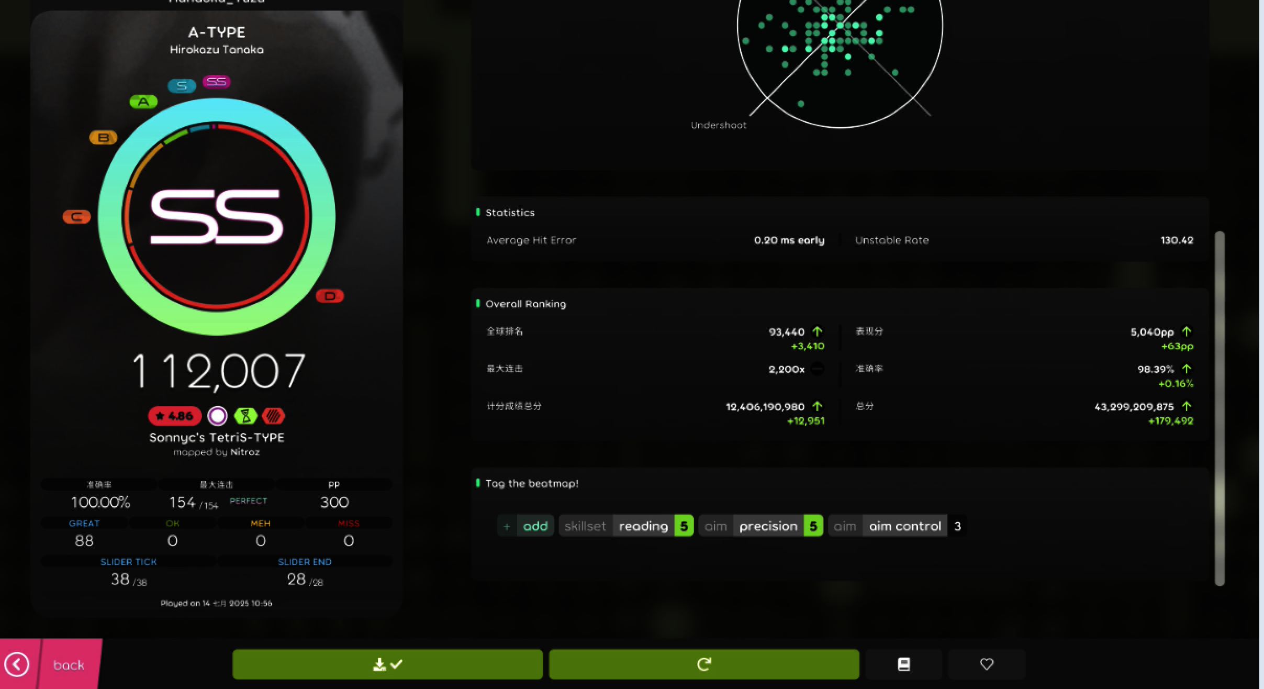This screenshot has height=689, width=1264.
Task: Hit the retry circular arrow button
Action: [704, 664]
